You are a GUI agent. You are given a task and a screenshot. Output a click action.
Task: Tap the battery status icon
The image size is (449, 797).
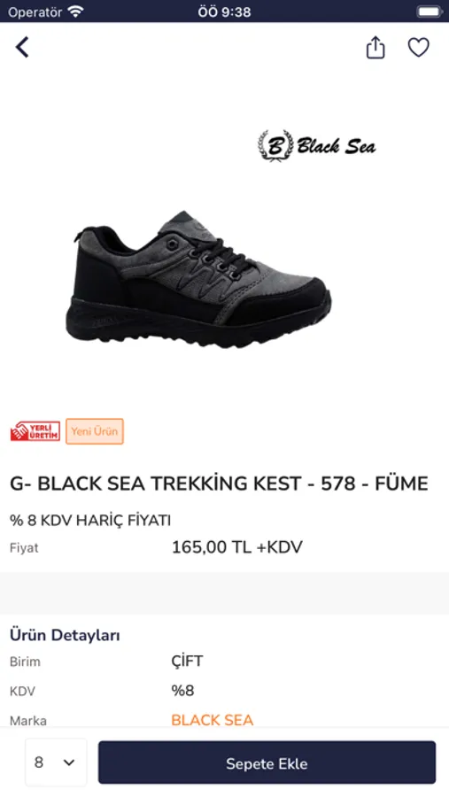tap(430, 12)
